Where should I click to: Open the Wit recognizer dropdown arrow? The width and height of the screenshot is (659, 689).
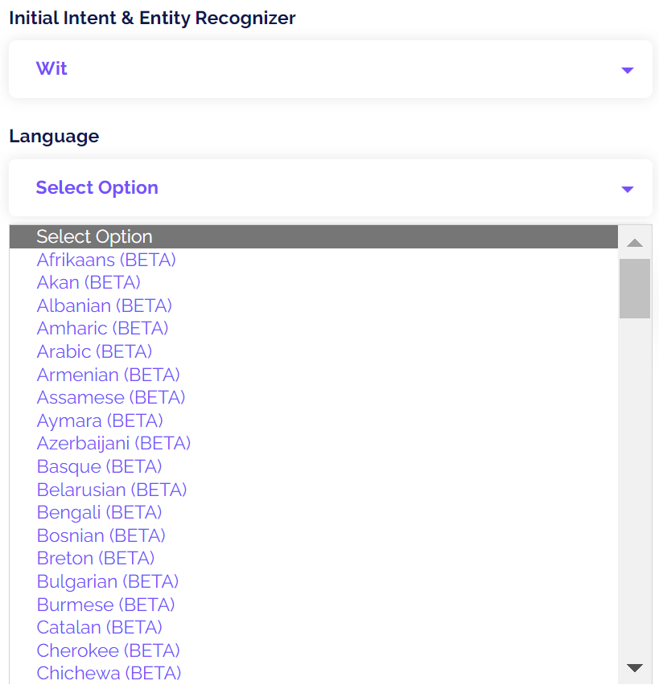[628, 70]
